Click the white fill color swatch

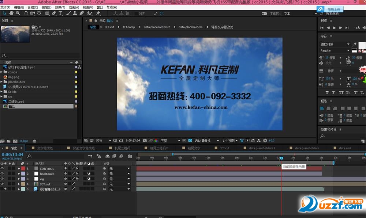click(361, 45)
